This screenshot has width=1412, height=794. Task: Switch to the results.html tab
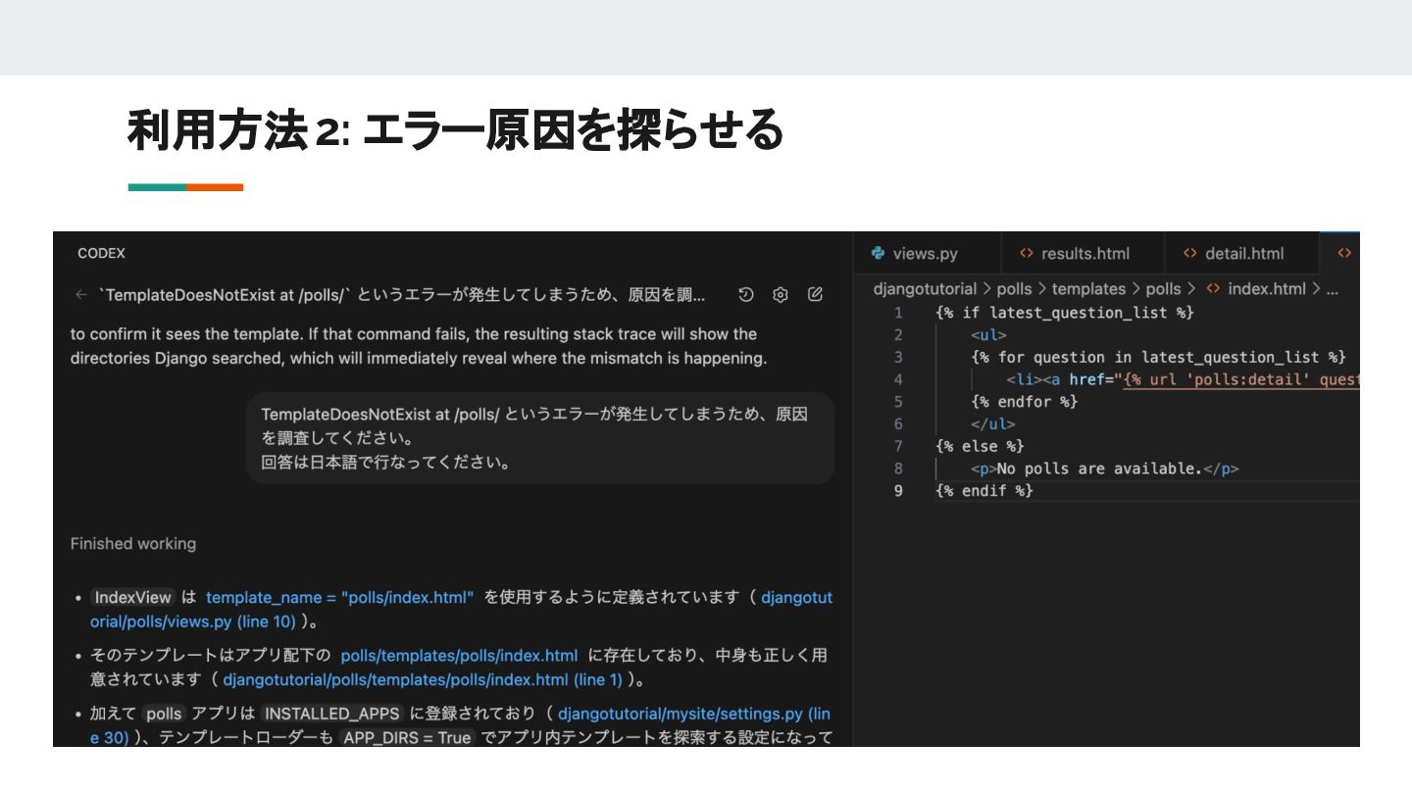(1084, 253)
